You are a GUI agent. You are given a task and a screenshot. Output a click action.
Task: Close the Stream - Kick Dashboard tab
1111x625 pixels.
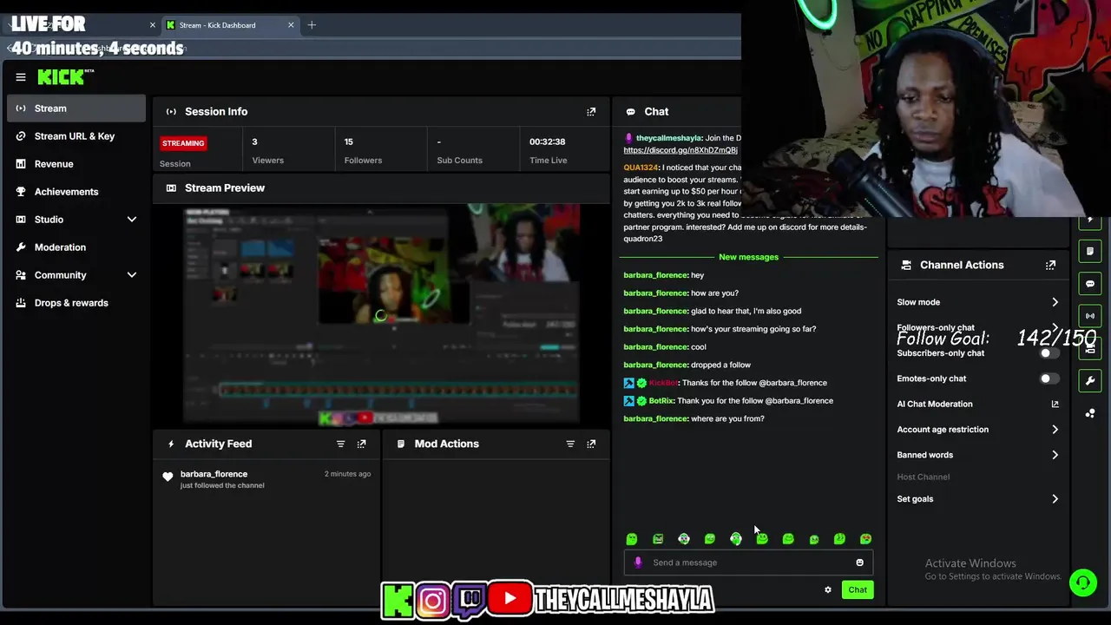pyautogui.click(x=291, y=25)
